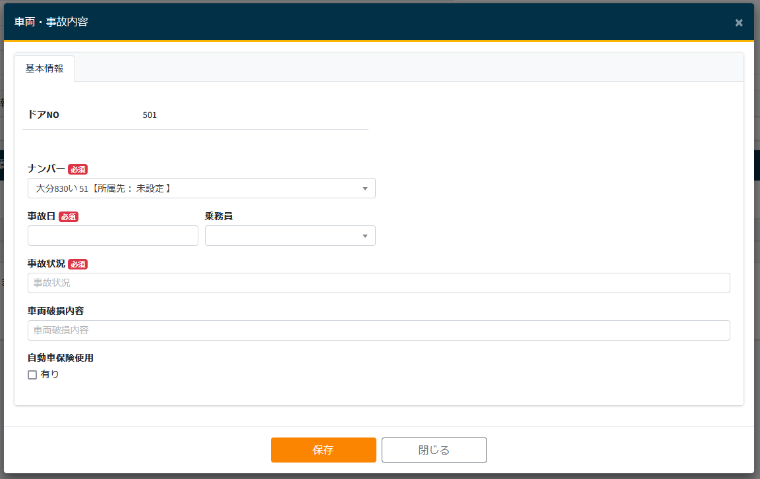Click the 必須 badge beside 事故状況
This screenshot has height=479, width=760.
[78, 264]
